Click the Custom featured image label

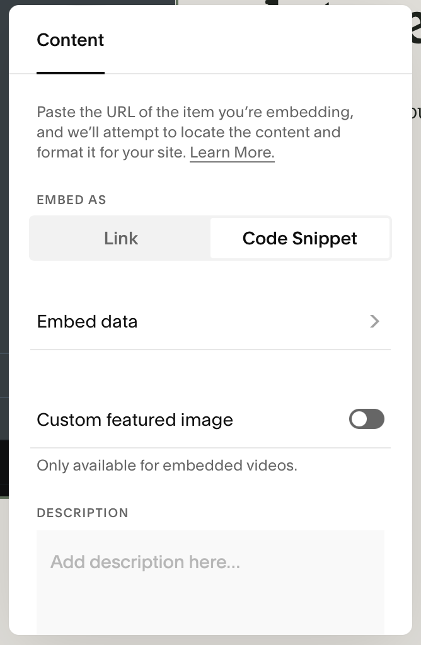135,420
